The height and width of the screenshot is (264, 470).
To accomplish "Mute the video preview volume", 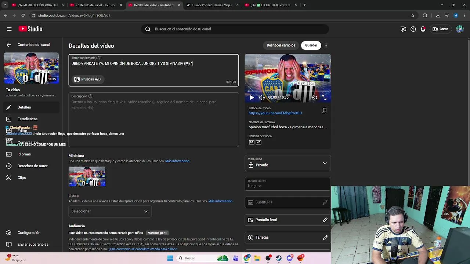I will (x=262, y=98).
